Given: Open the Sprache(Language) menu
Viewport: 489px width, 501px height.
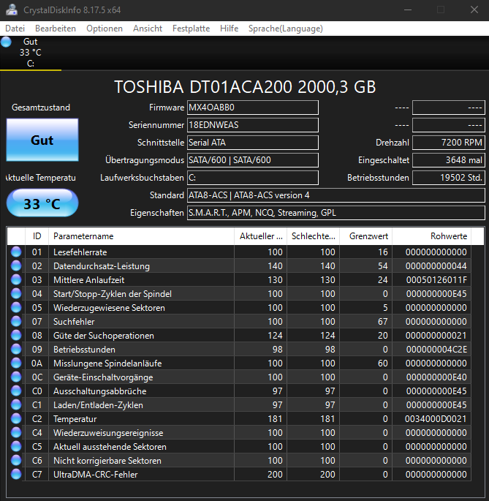Looking at the screenshot, I should click(x=286, y=29).
